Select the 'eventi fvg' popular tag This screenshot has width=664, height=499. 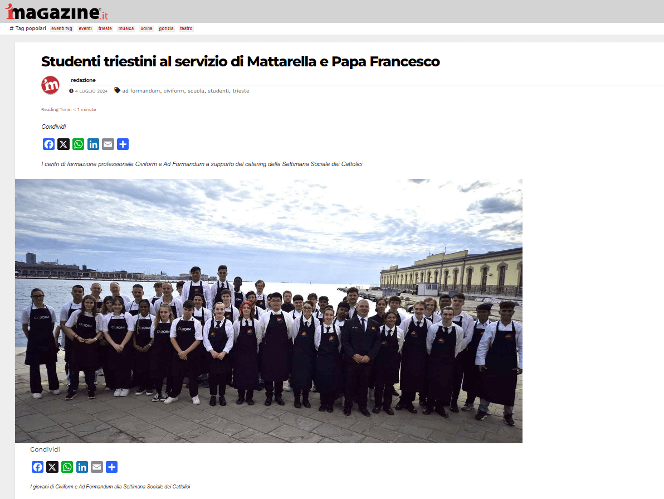point(62,28)
